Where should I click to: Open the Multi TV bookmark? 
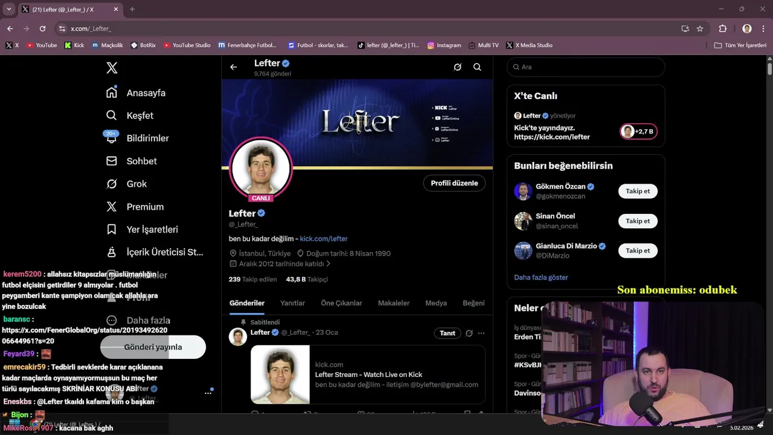[x=484, y=45]
